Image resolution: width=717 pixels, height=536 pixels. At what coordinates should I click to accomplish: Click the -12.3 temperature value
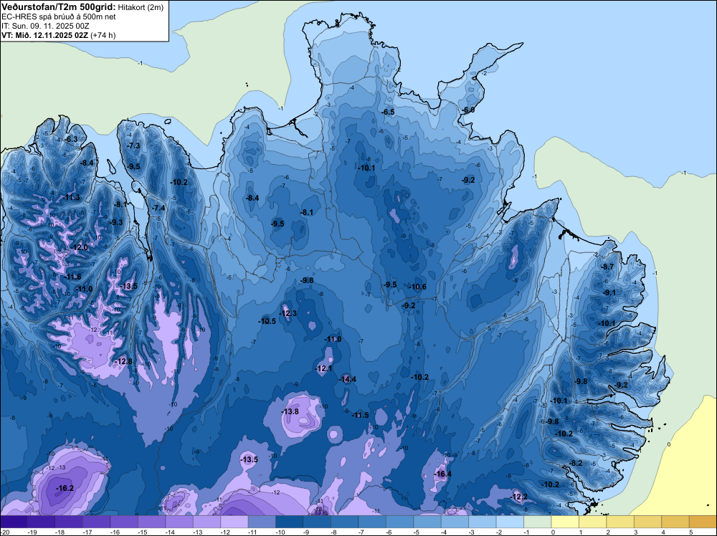[288, 313]
